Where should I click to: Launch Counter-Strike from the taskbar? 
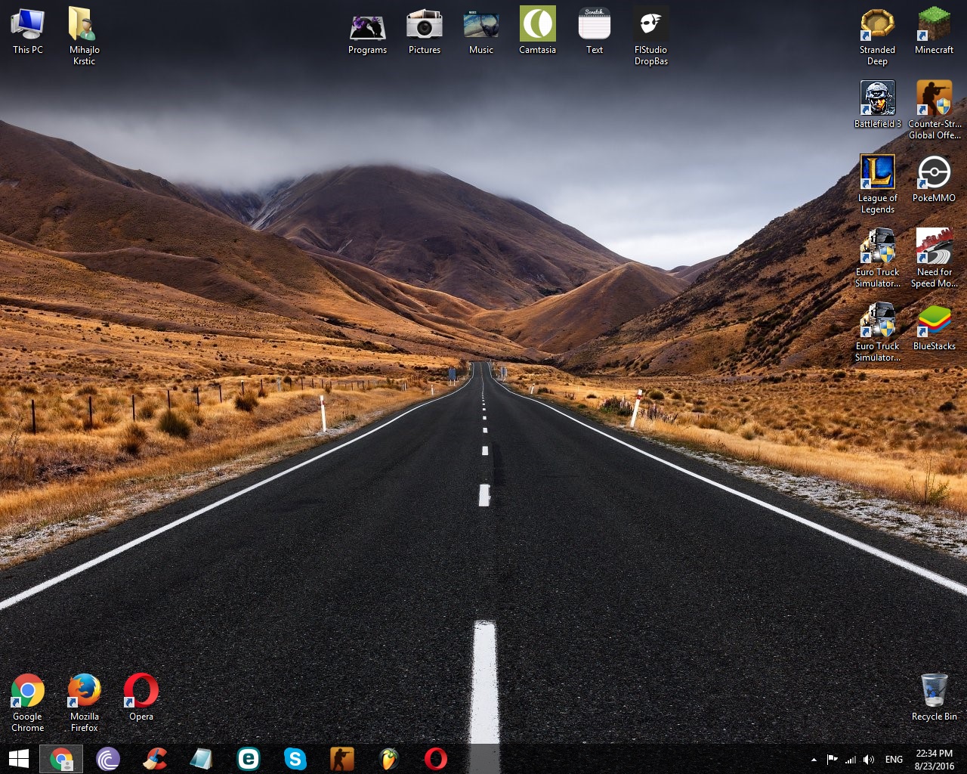click(342, 759)
